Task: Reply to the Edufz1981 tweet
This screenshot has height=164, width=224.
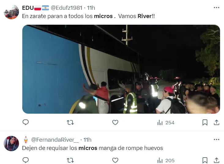Action: tap(26, 122)
